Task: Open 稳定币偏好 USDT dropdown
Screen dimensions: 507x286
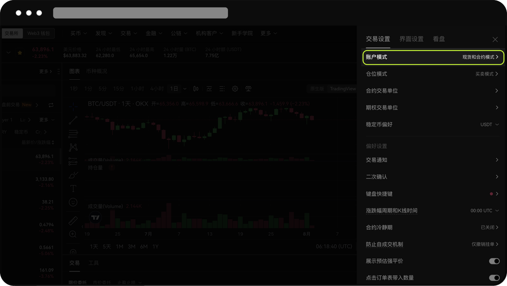Action: pos(489,124)
